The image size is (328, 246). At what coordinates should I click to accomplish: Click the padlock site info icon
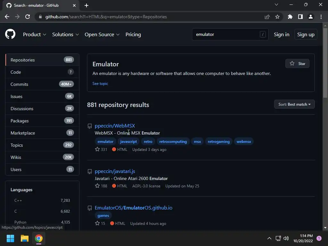(40, 17)
